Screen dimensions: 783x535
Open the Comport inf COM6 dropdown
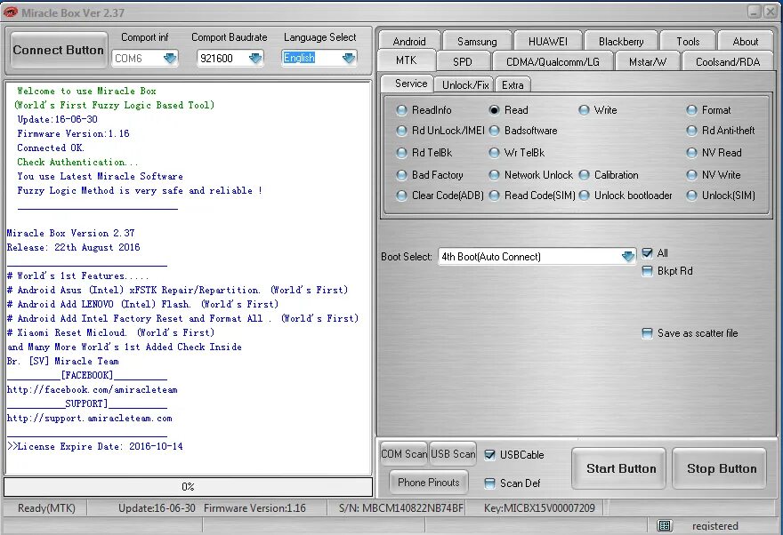(170, 59)
